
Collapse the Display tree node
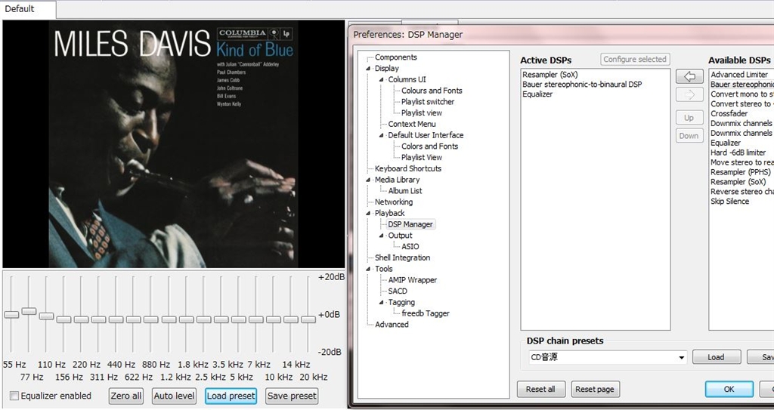(x=368, y=69)
